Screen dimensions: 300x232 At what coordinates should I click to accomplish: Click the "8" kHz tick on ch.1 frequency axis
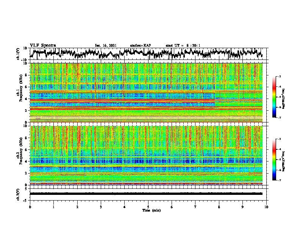(26, 75)
